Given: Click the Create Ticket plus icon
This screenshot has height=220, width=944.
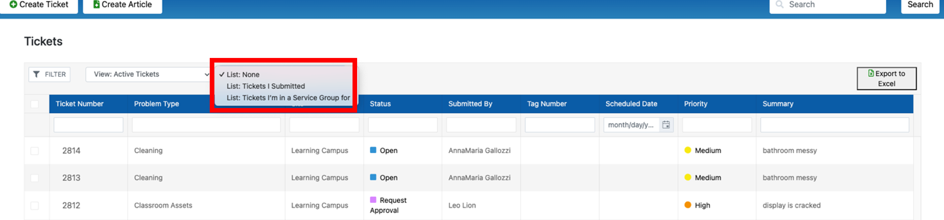Looking at the screenshot, I should click(13, 4).
